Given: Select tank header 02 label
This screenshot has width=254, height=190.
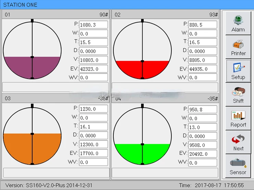Looking at the screenshot, I should (x=118, y=15).
